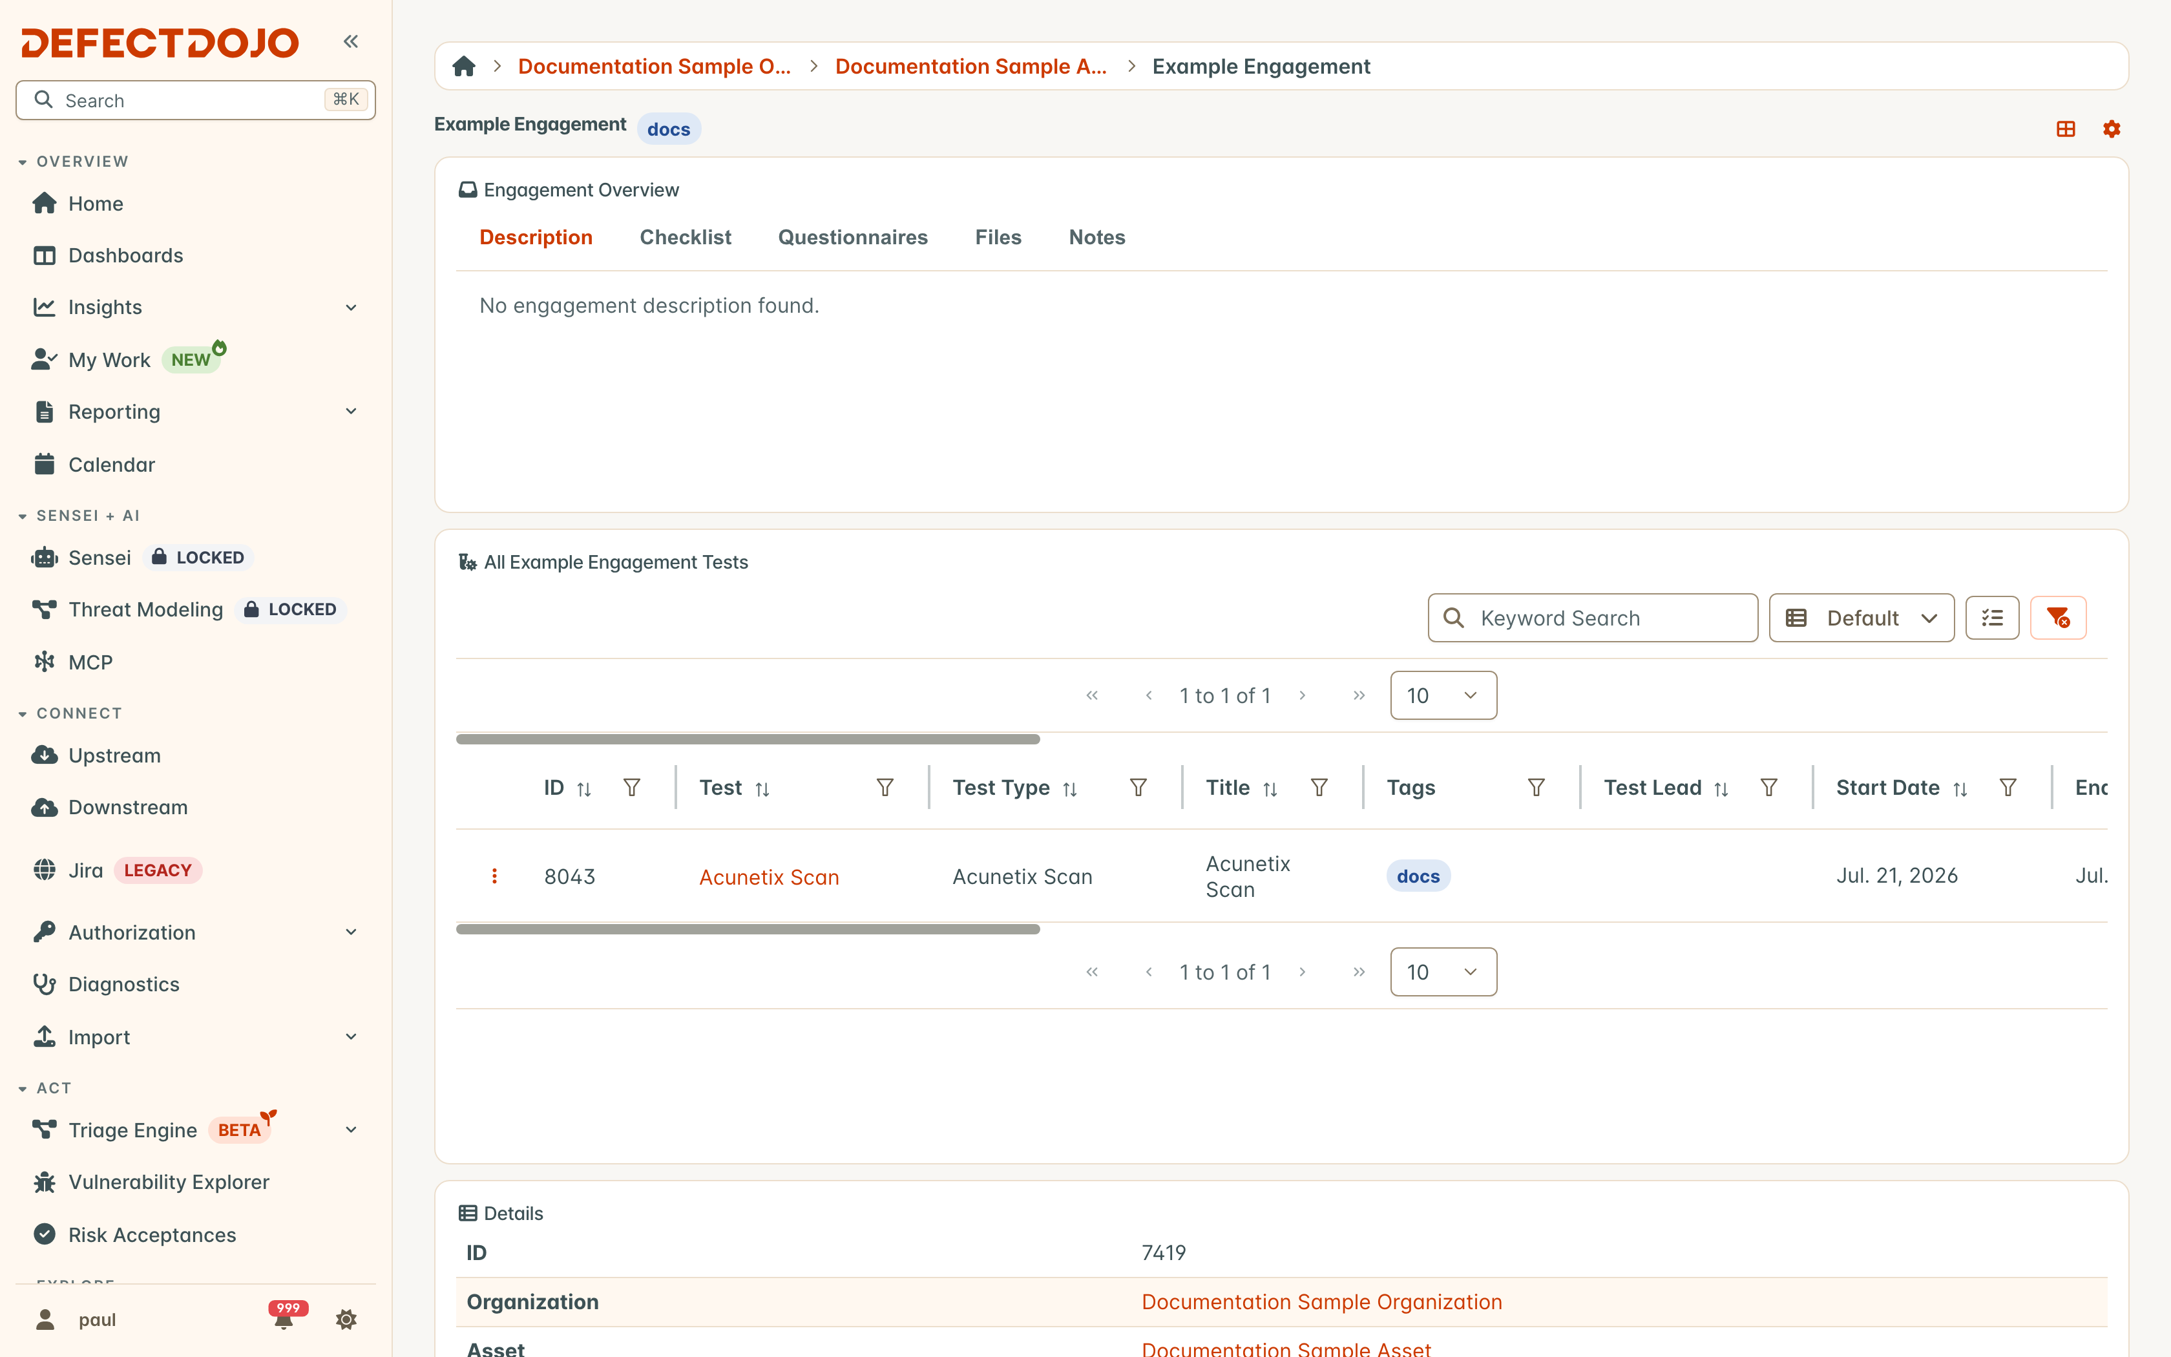Open row actions menu for test 8043
2171x1357 pixels.
(x=494, y=876)
